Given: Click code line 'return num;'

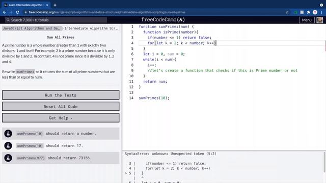Looking at the screenshot, I should click(155, 81).
